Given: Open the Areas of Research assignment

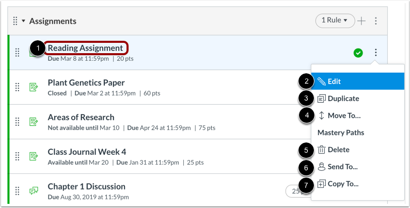Looking at the screenshot, I should click(81, 117).
